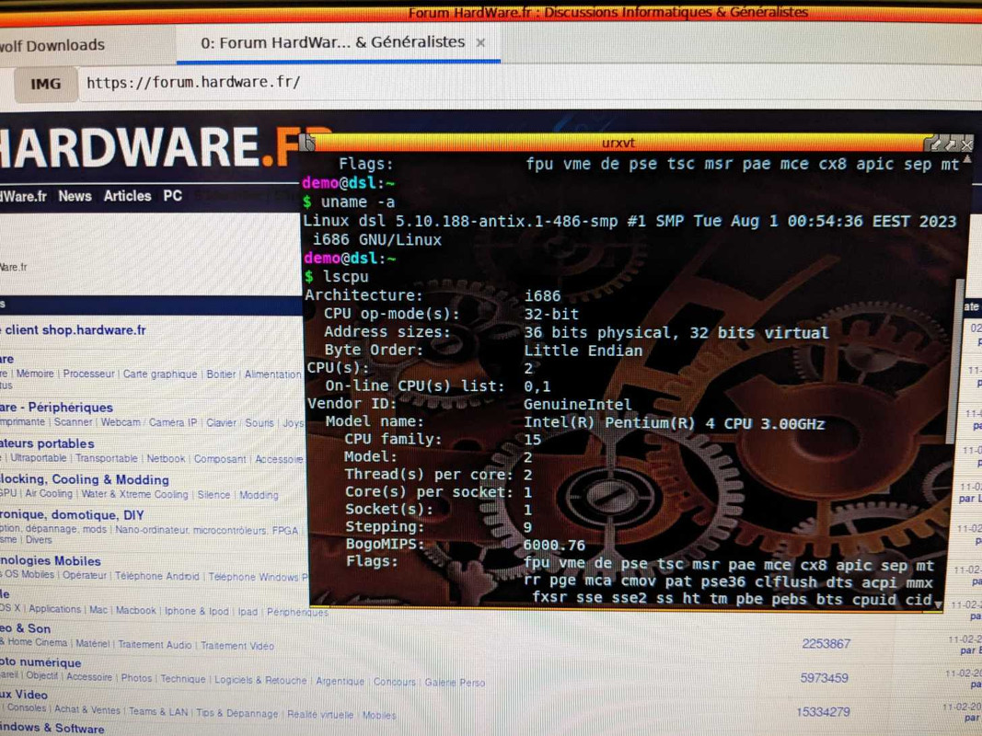Open the Water & Xtreme Cooling link
This screenshot has width=982, height=736.
(134, 494)
